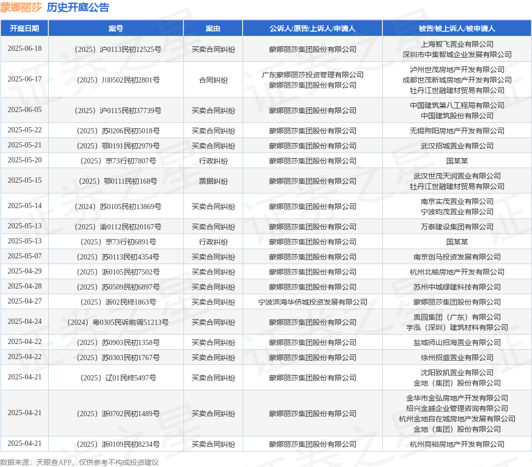The height and width of the screenshot is (467, 532).
Task: Click defendant 武汉招城置业有限公司
Action: 457,146
